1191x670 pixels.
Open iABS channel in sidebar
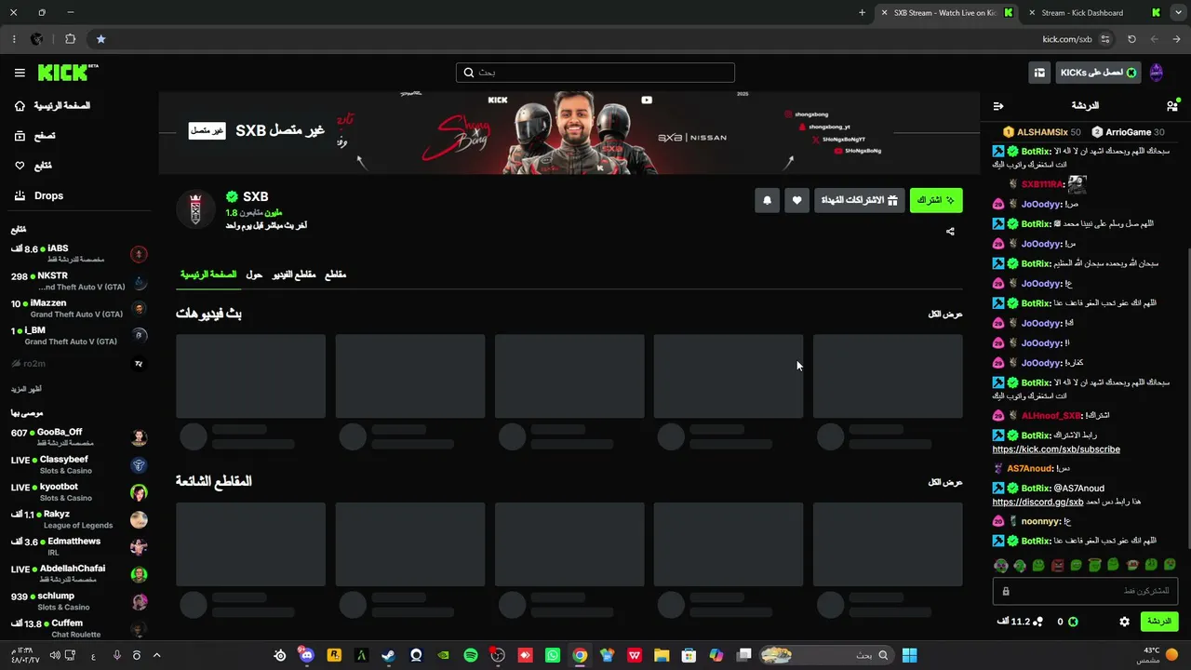(79, 253)
